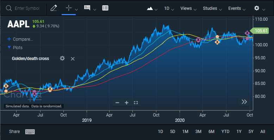274x140 pixels.
Task: Click the orange X diamond near August 2018
Action: click(x=50, y=89)
